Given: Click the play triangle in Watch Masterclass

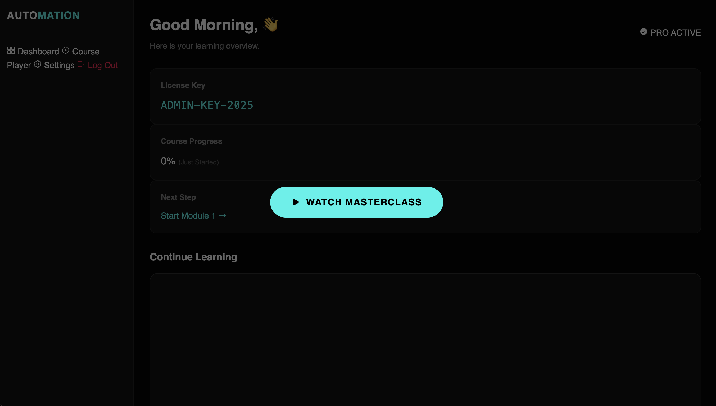Looking at the screenshot, I should pos(296,202).
